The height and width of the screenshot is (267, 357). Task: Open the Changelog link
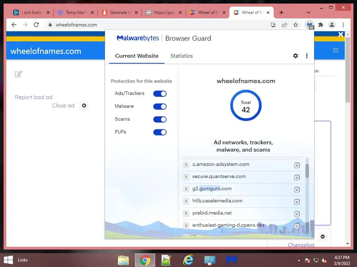pos(301,245)
